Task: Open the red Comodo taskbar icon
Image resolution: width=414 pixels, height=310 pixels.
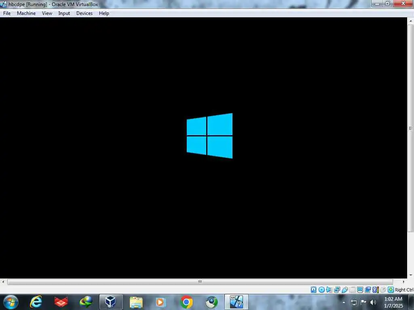Action: [x=61, y=302]
